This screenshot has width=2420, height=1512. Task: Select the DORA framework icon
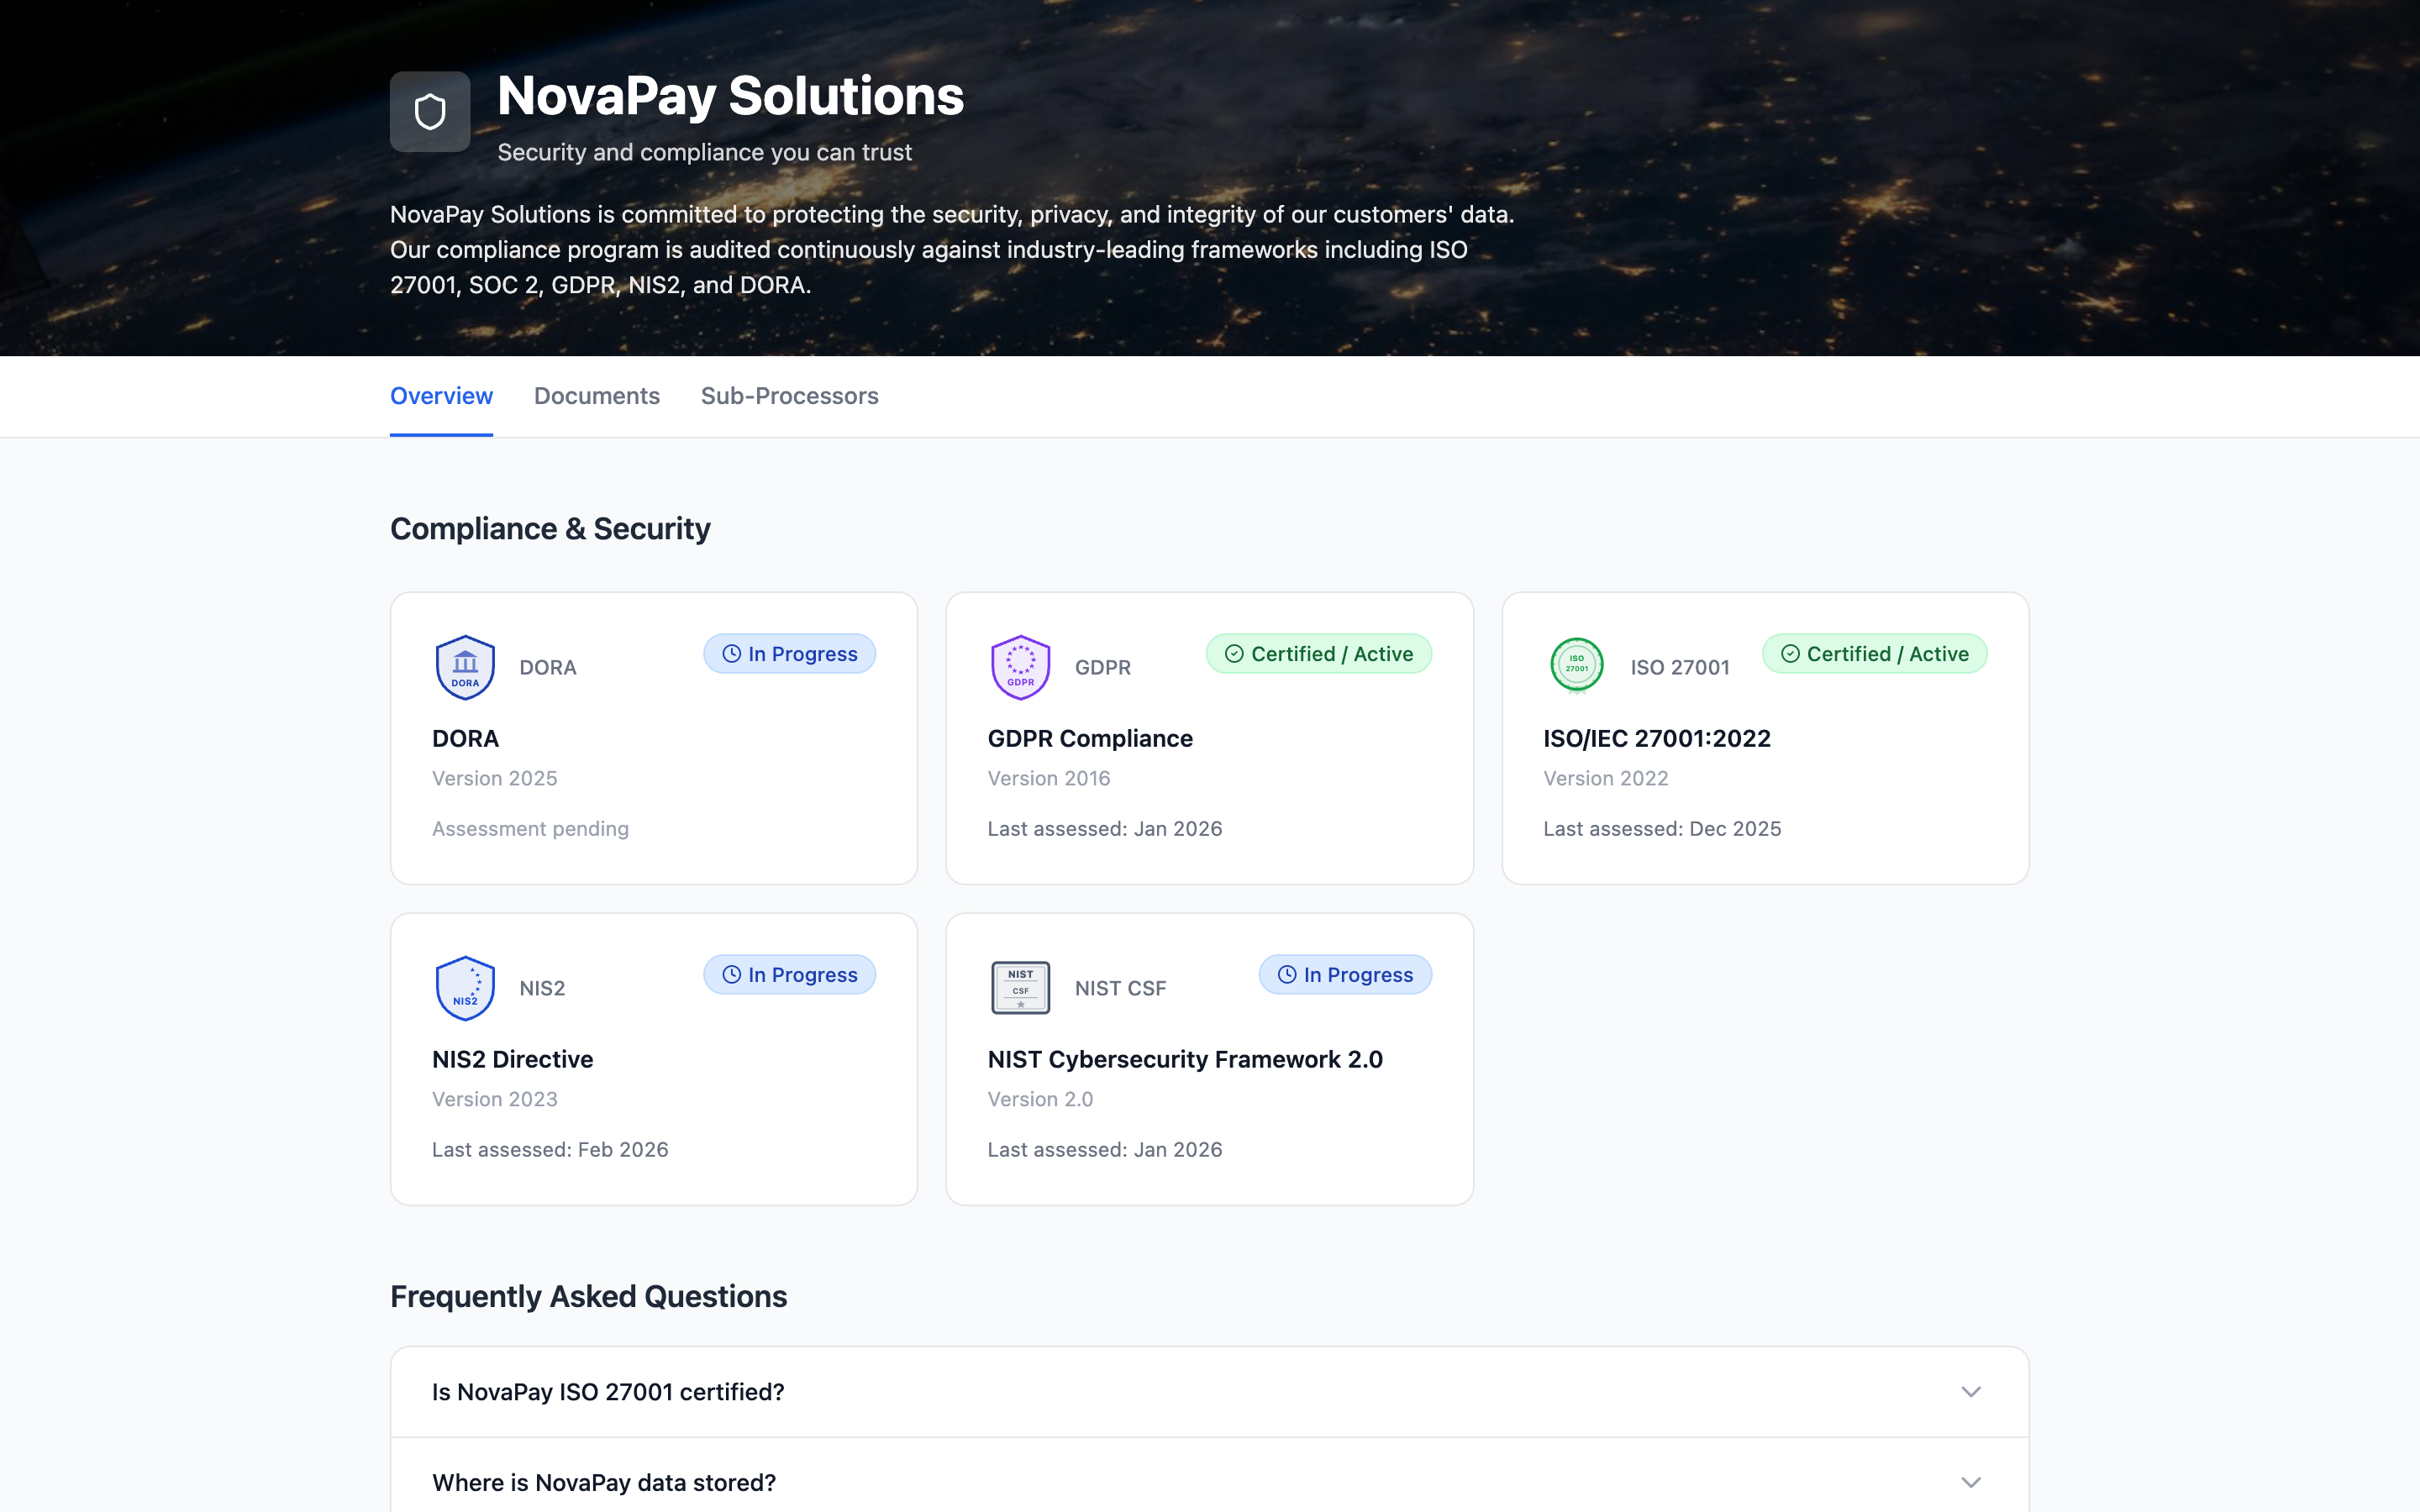pyautogui.click(x=464, y=666)
